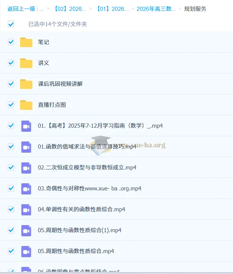The height and width of the screenshot is (274, 233).
Task: Open file 05.周期性与函数性质综合.mp4
Action: [76, 251]
